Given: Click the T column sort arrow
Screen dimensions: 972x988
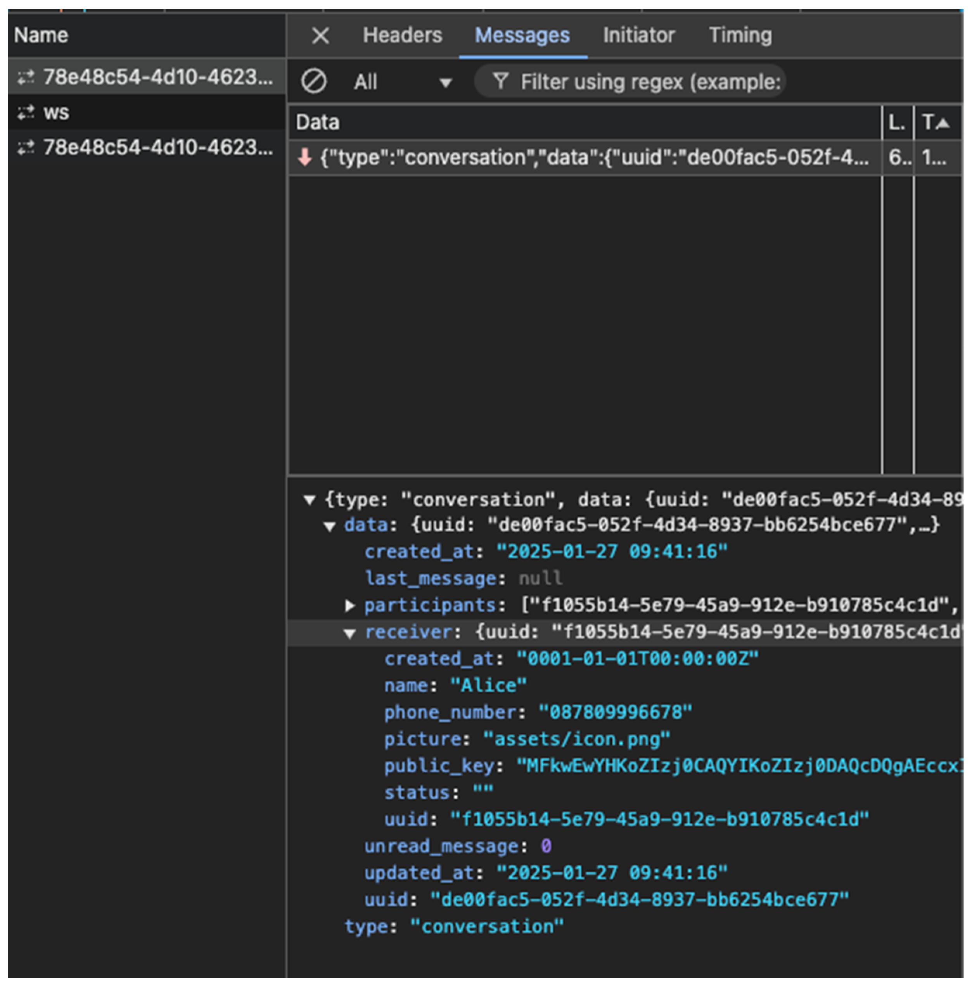Looking at the screenshot, I should [x=943, y=123].
